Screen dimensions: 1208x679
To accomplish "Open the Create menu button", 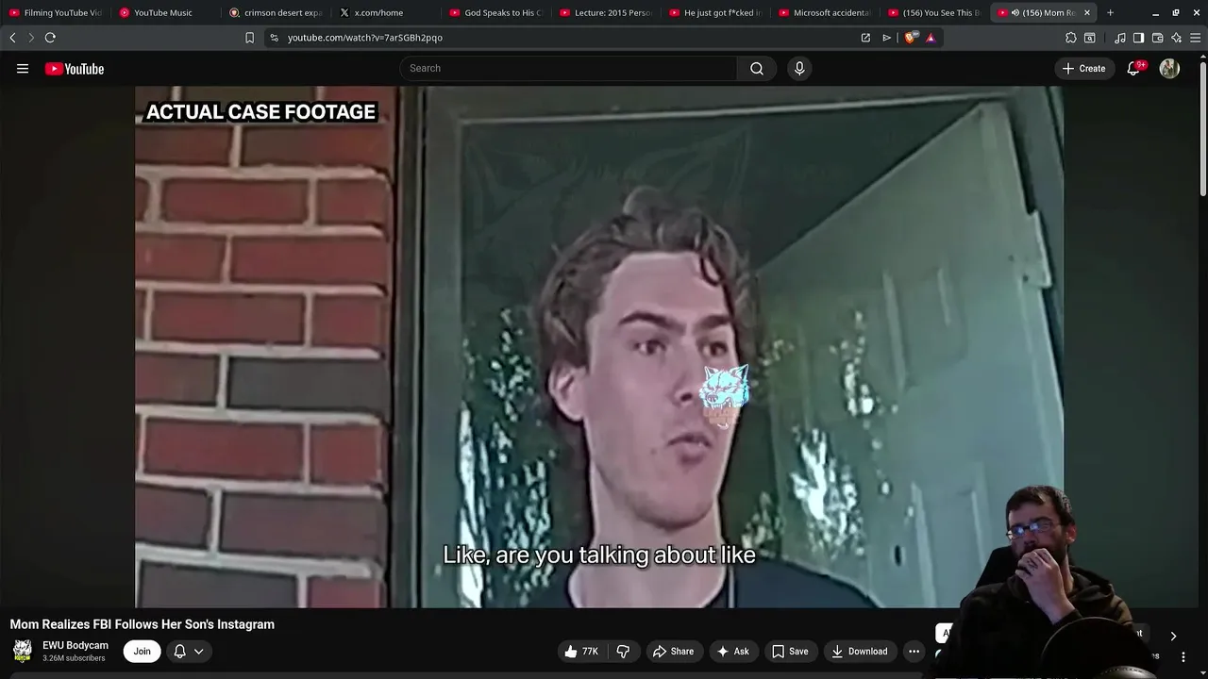I will tap(1083, 68).
